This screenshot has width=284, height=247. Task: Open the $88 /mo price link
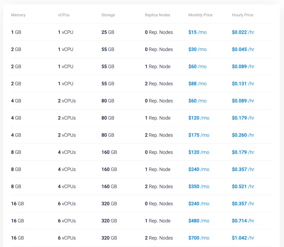197,83
